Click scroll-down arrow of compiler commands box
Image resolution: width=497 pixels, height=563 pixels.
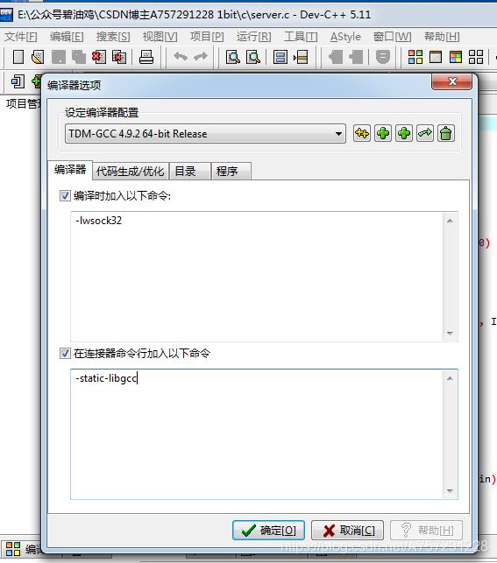click(x=450, y=334)
